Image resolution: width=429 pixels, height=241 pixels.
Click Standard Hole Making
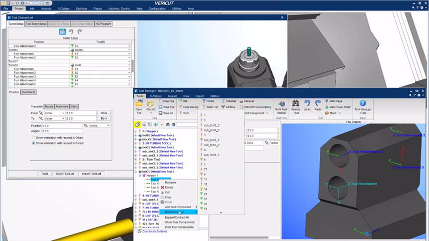[x=255, y=107]
